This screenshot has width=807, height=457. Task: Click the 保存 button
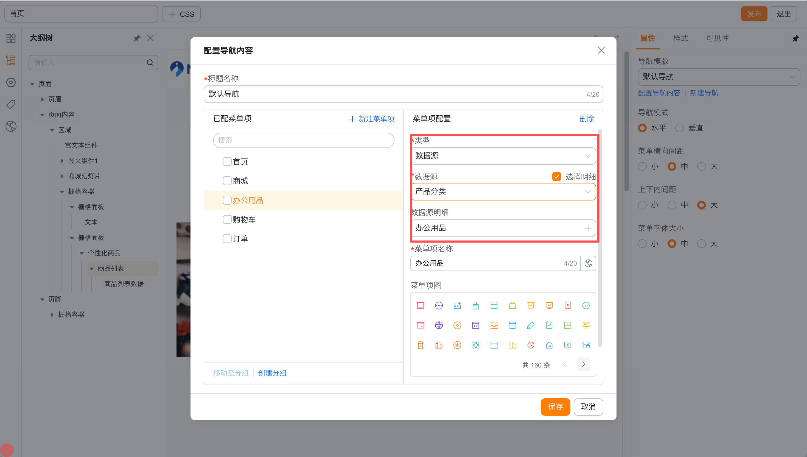[555, 406]
